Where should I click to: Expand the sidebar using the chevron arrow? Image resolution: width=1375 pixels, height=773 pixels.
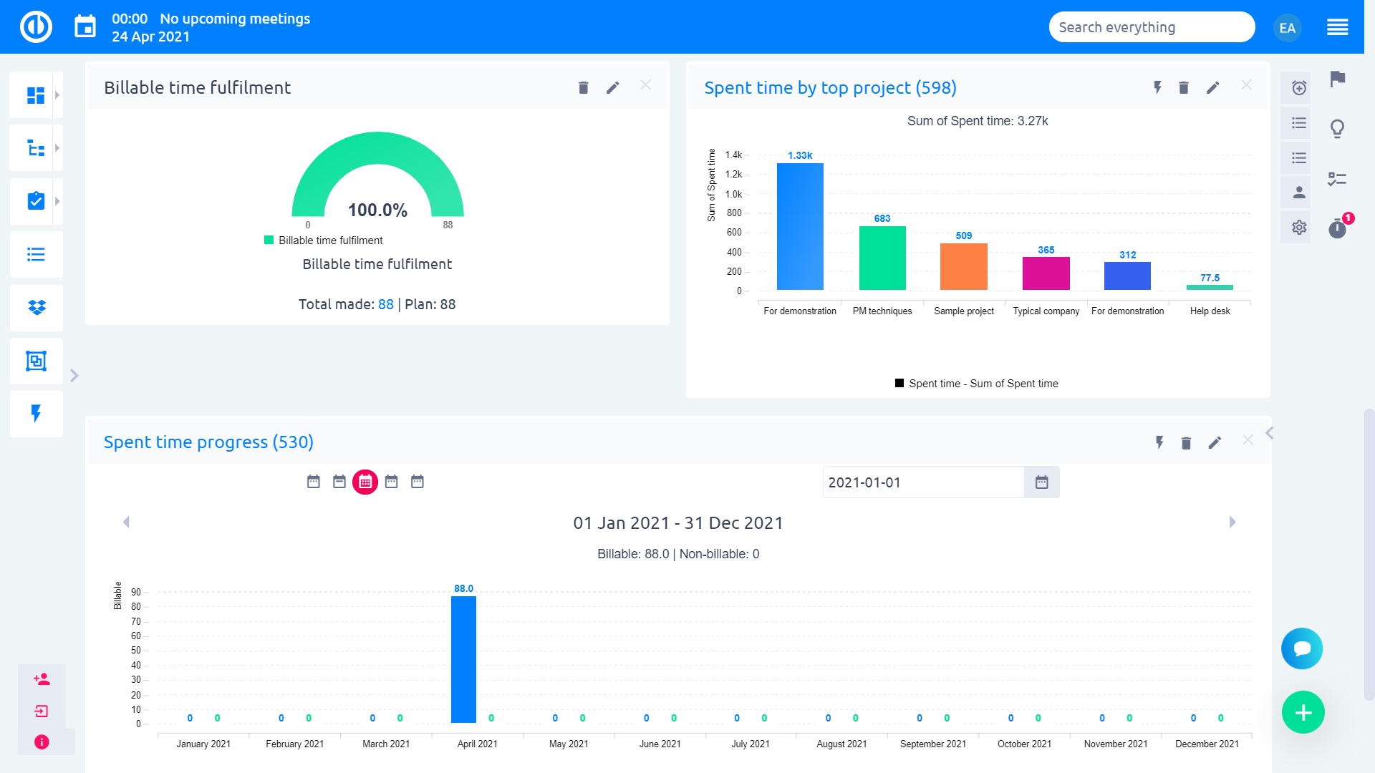click(x=74, y=375)
